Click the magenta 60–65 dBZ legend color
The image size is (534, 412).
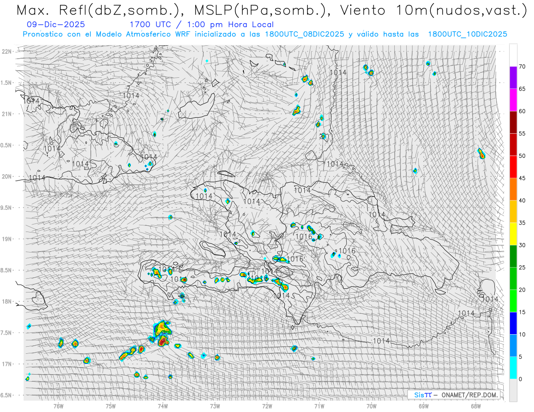(513, 100)
